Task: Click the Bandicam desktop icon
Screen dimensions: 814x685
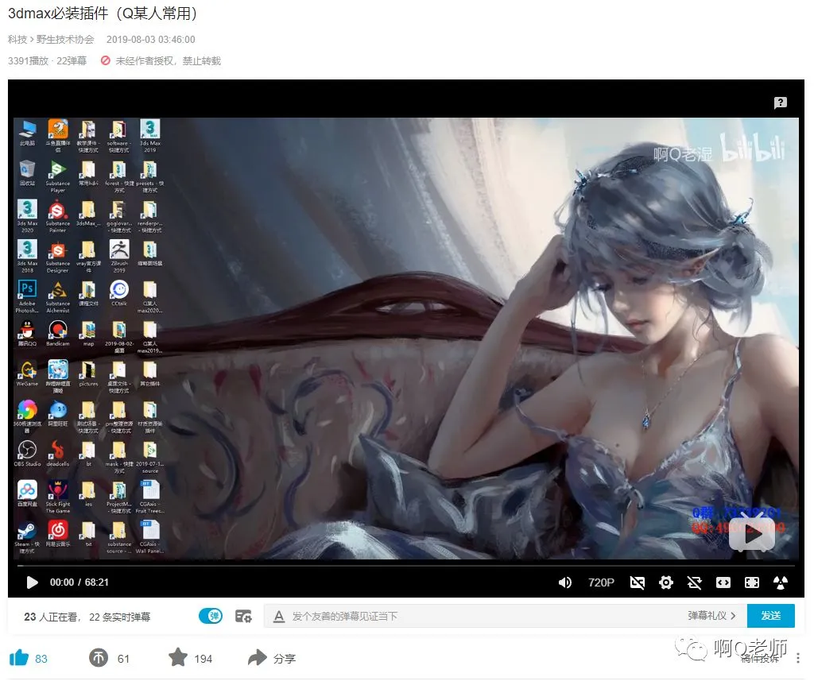Action: click(x=57, y=333)
